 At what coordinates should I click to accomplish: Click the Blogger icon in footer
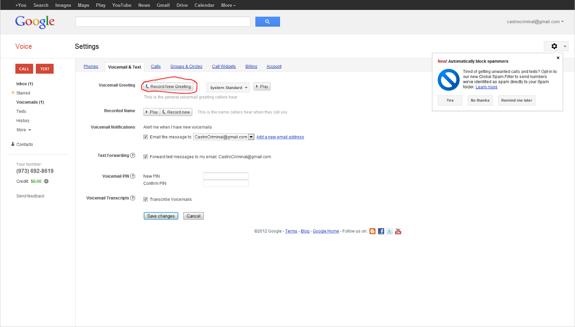[x=372, y=231]
